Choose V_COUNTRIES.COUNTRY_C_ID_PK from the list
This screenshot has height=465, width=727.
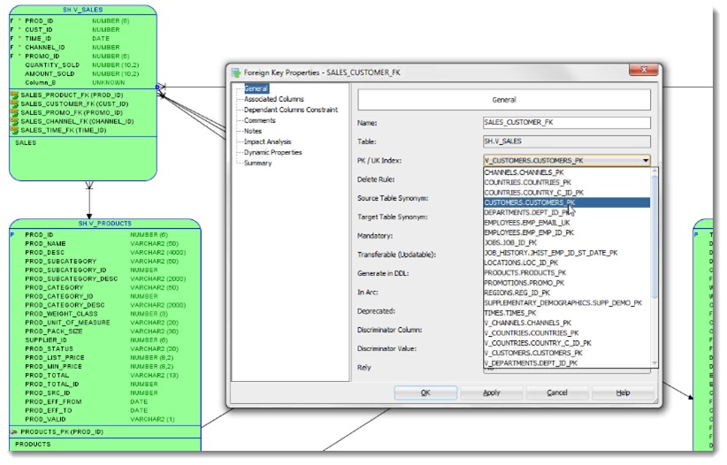(567, 343)
